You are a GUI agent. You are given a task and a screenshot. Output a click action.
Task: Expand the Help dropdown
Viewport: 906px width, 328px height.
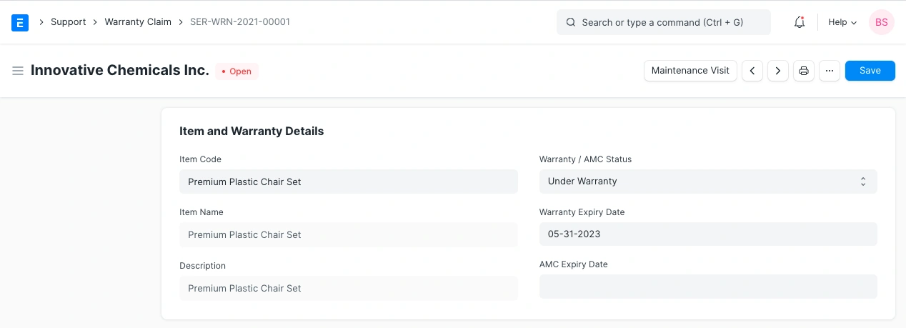pyautogui.click(x=842, y=22)
